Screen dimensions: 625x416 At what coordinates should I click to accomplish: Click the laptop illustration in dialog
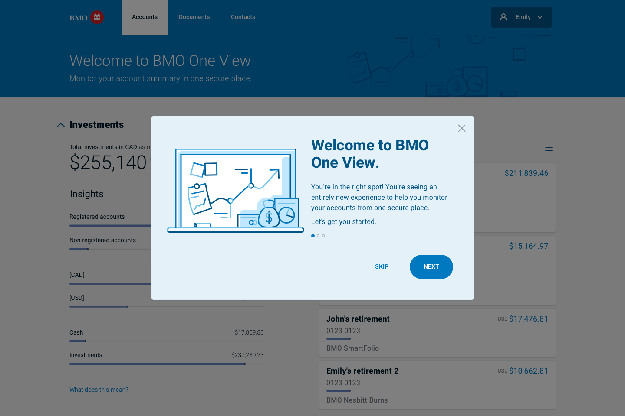(x=235, y=191)
